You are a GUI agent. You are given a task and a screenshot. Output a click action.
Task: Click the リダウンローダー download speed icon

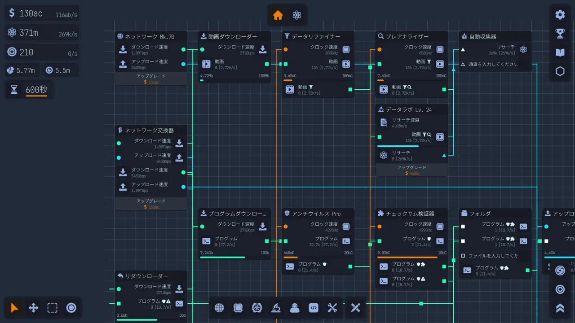[x=179, y=289]
